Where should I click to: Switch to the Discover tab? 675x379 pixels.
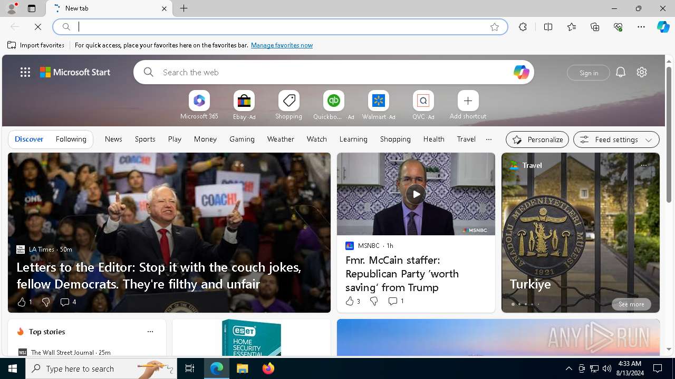[x=29, y=139]
